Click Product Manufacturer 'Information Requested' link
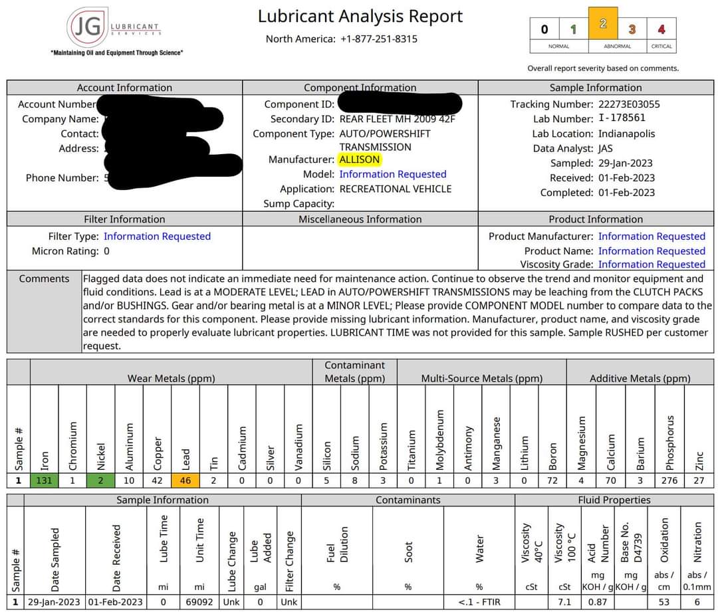The width and height of the screenshot is (718, 612). (x=651, y=237)
